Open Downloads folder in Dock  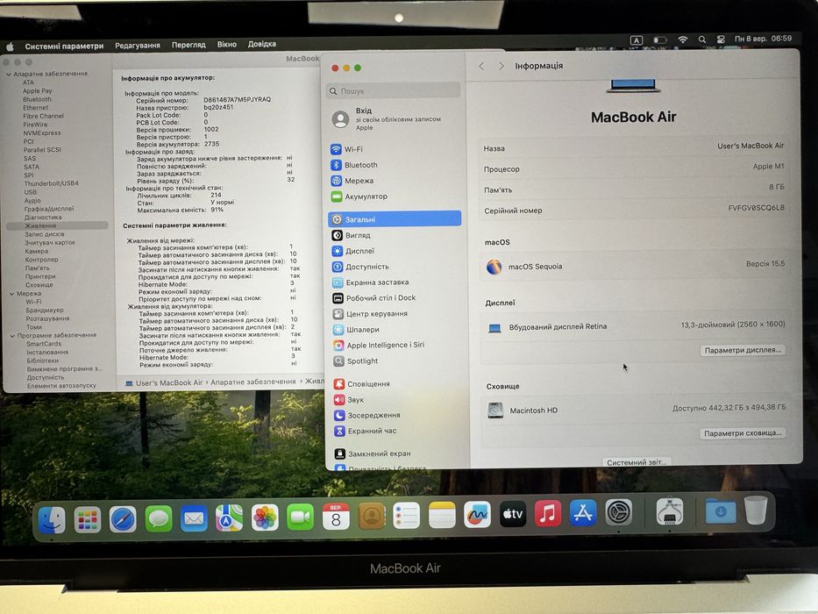click(721, 510)
